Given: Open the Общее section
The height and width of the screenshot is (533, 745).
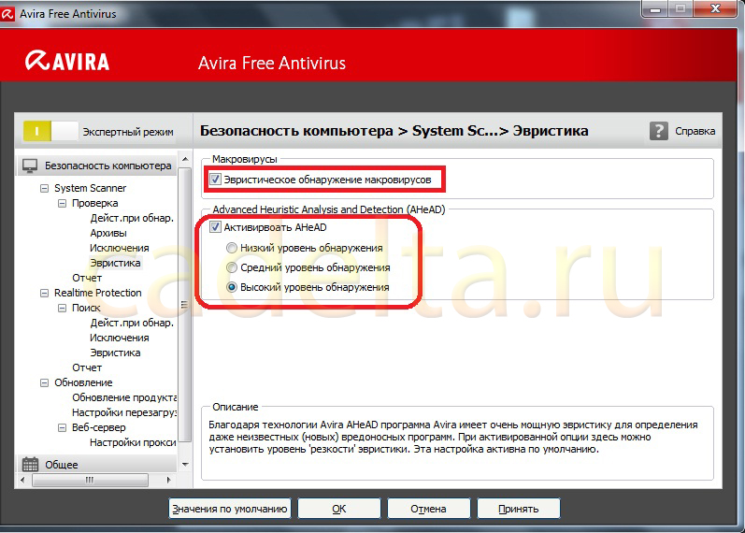Looking at the screenshot, I should (97, 464).
